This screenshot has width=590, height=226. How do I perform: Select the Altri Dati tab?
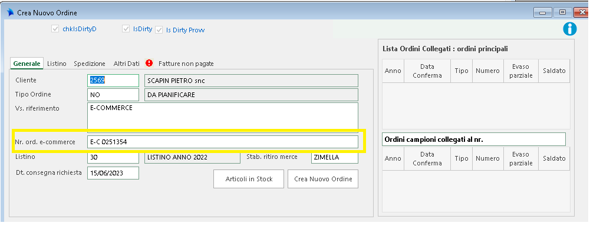click(126, 64)
